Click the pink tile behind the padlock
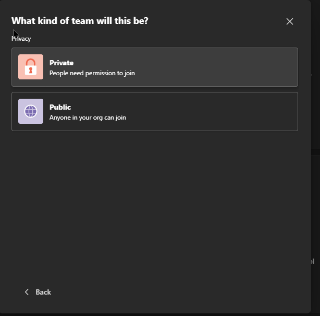Viewport: 320px width, 316px height. (31, 67)
